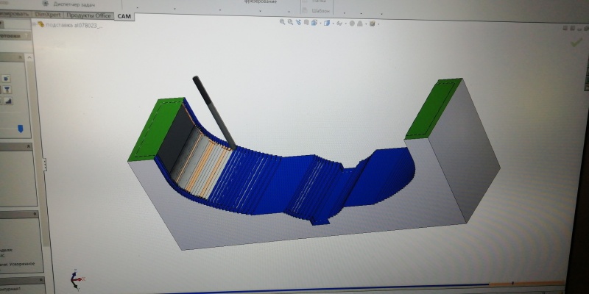Collapse the bottom panel section chevron
The width and height of the screenshot is (589, 294).
[x=40, y=280]
